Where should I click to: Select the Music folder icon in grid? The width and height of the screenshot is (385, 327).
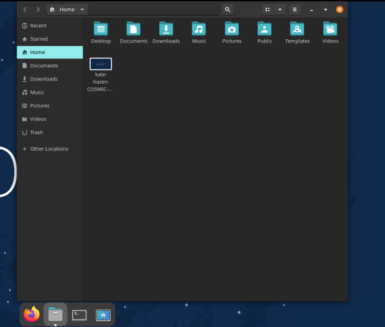[x=199, y=29]
